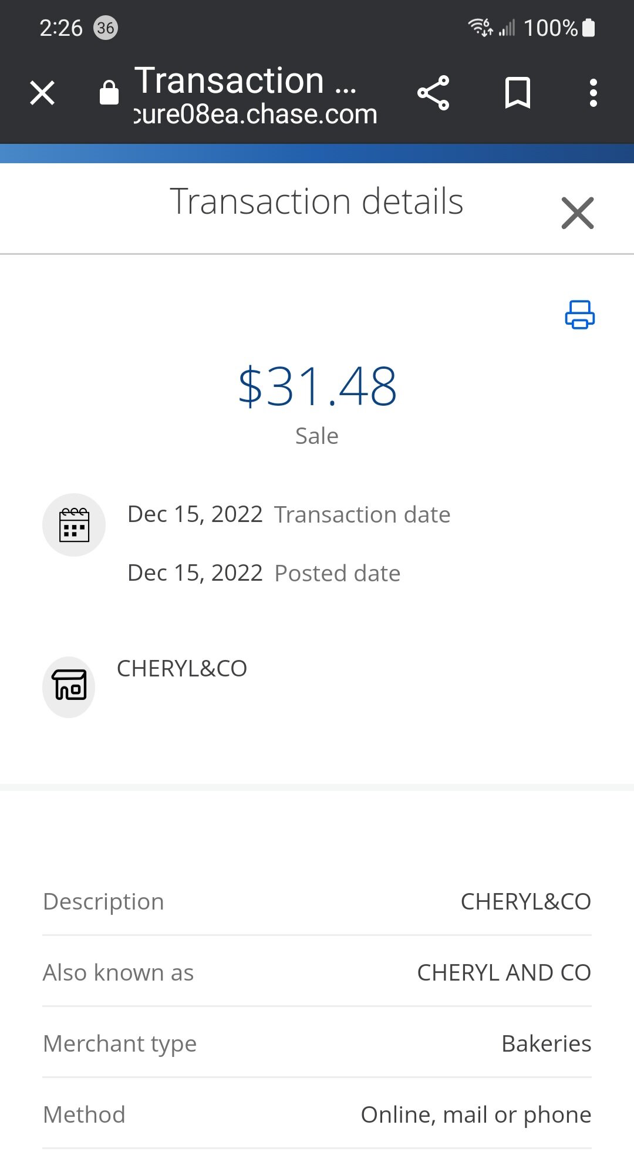Image resolution: width=634 pixels, height=1165 pixels.
Task: Tap the CHERYL&CO merchant name
Action: 182,668
